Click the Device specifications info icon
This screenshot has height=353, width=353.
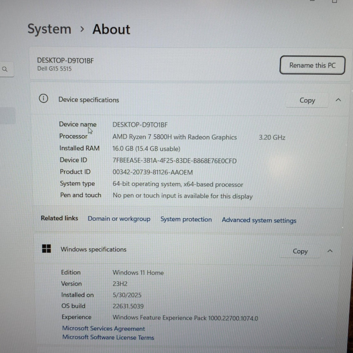click(43, 98)
